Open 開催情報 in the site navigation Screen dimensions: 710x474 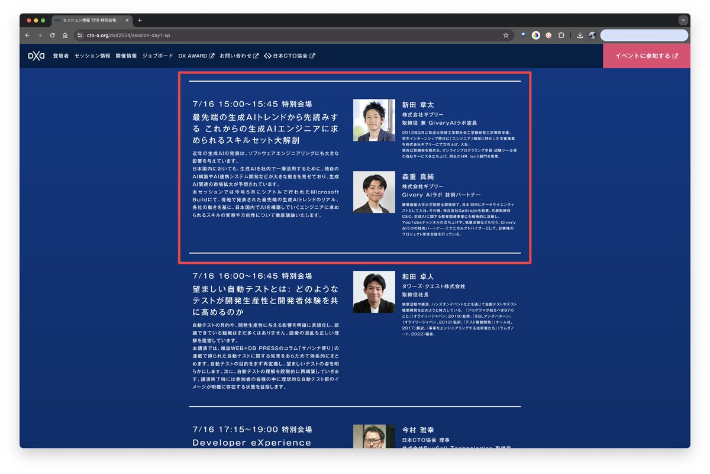click(x=126, y=56)
